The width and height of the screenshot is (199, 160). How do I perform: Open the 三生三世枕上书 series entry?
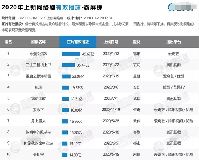(x=38, y=65)
